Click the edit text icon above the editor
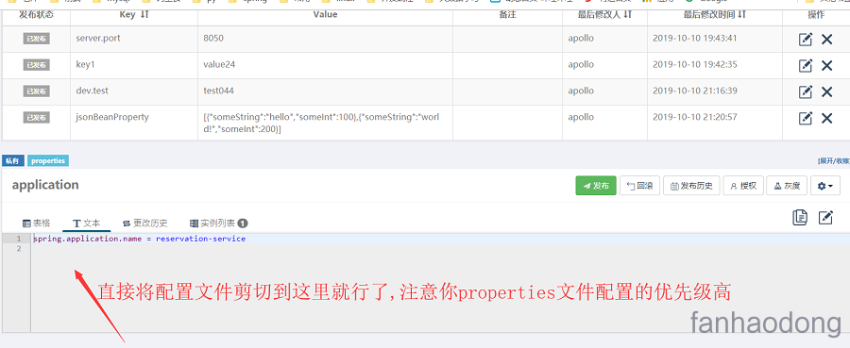Viewport: 850px width, 348px height. (x=825, y=217)
